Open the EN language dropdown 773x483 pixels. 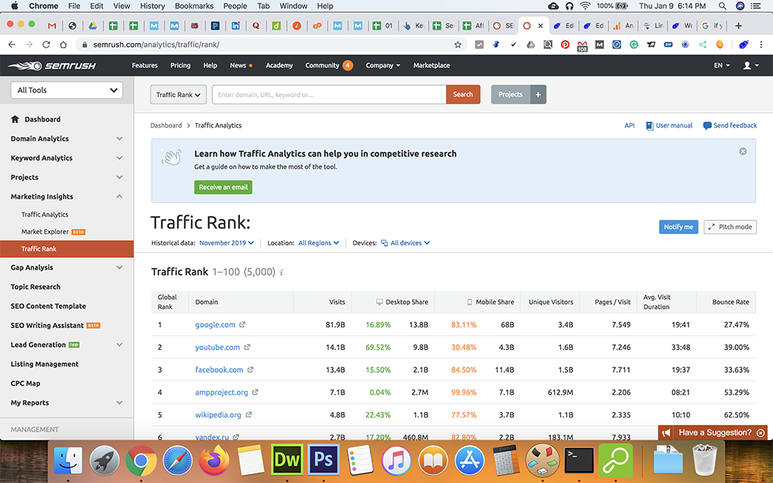point(722,66)
